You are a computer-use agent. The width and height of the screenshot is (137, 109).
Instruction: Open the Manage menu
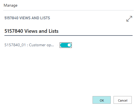tap(10, 6)
